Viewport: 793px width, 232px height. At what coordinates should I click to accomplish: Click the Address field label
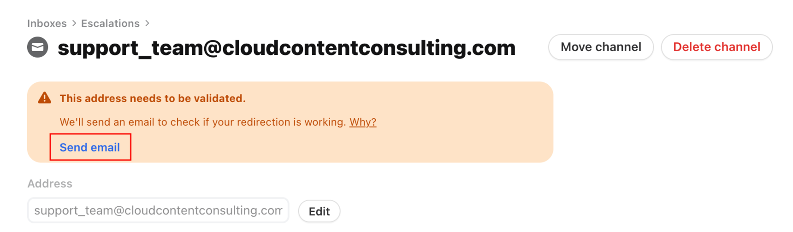pos(50,184)
